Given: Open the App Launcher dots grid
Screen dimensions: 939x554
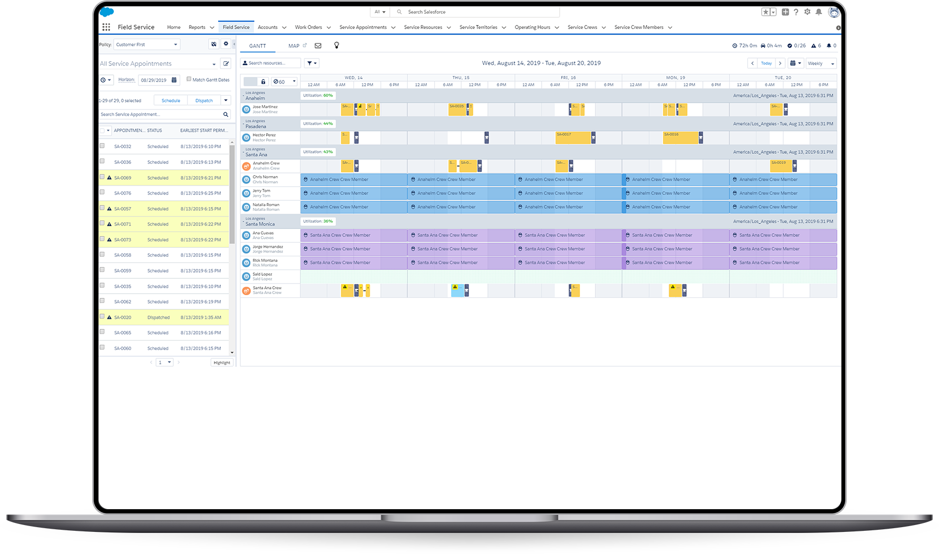Looking at the screenshot, I should (106, 27).
